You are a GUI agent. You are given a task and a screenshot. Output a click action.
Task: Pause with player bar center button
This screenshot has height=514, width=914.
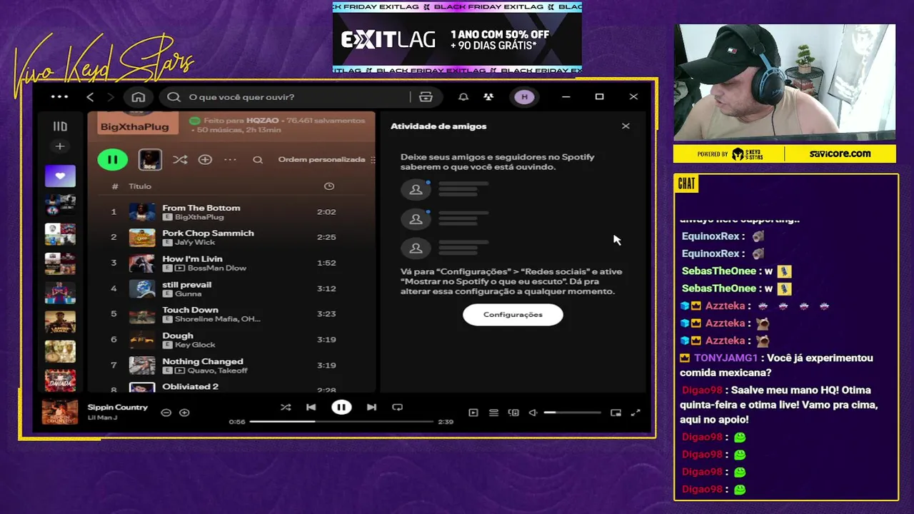341,408
